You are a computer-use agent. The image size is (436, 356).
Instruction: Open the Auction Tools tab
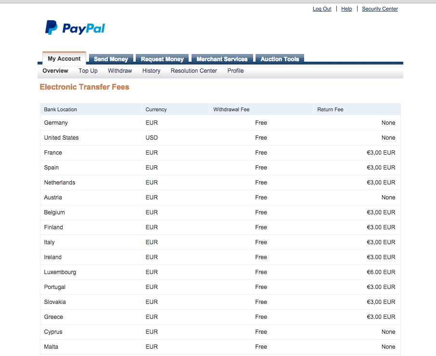(280, 59)
